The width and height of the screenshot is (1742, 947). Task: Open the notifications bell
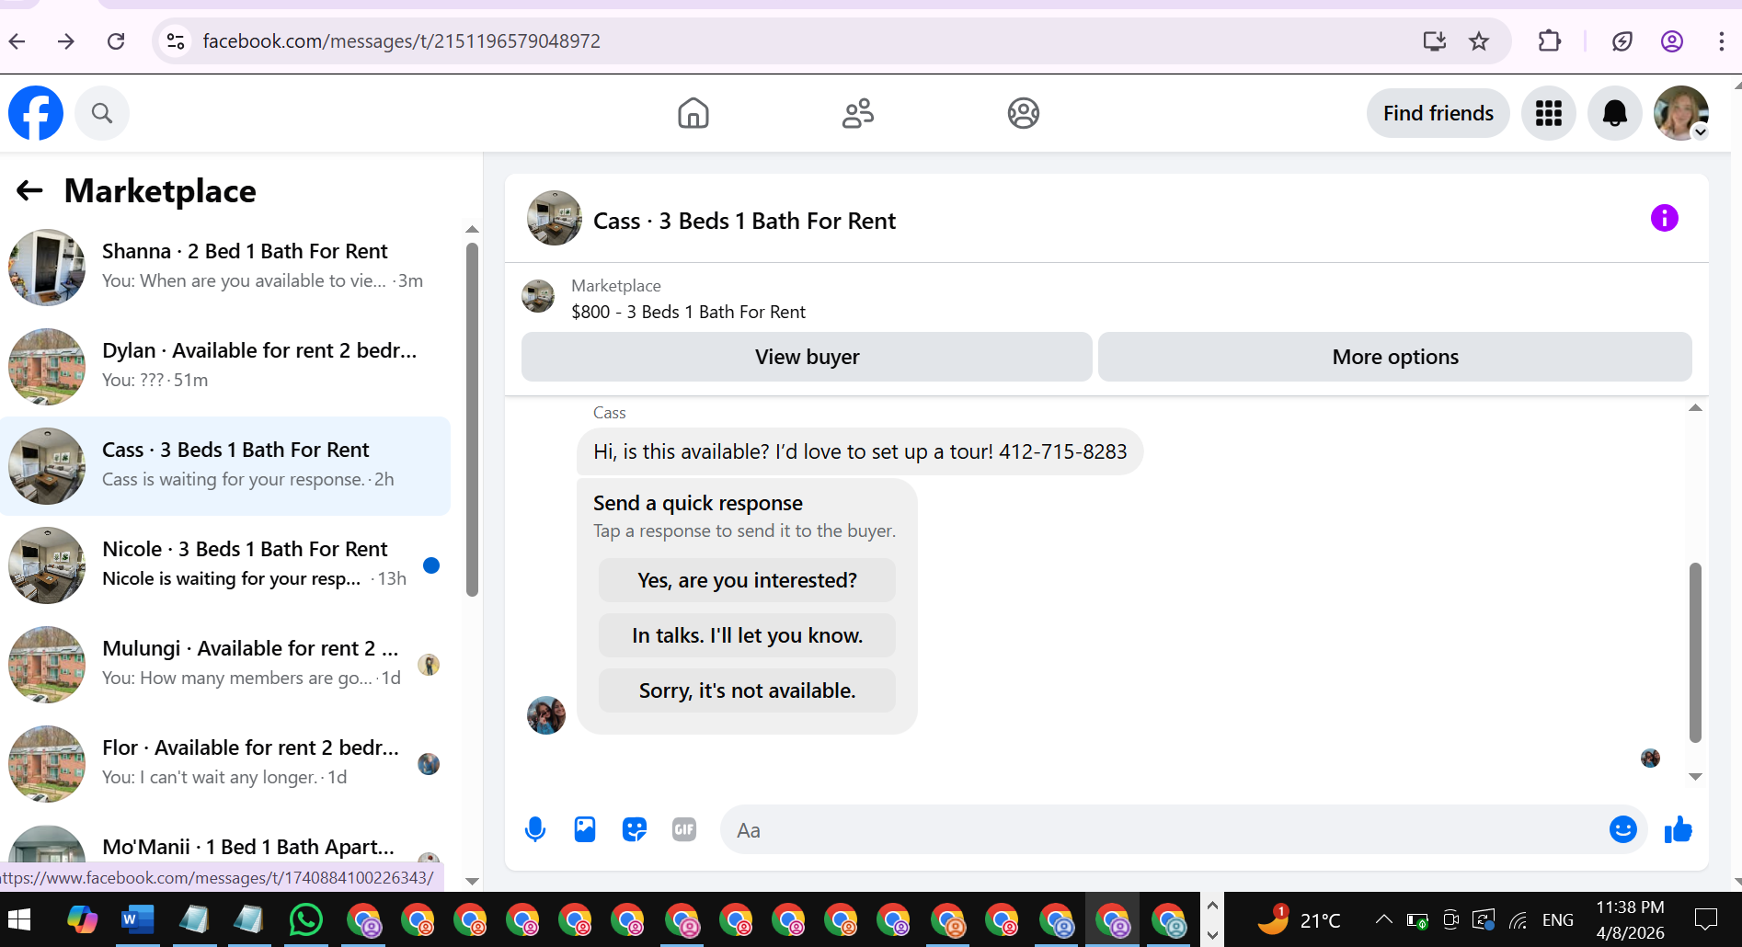click(1615, 113)
